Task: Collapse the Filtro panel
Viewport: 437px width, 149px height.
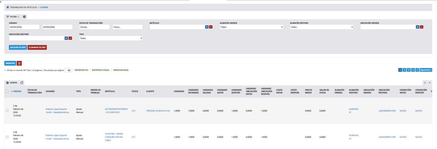Action: click(13, 17)
